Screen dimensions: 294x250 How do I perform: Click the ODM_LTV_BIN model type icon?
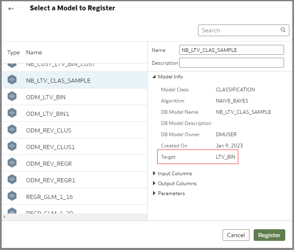pyautogui.click(x=12, y=96)
